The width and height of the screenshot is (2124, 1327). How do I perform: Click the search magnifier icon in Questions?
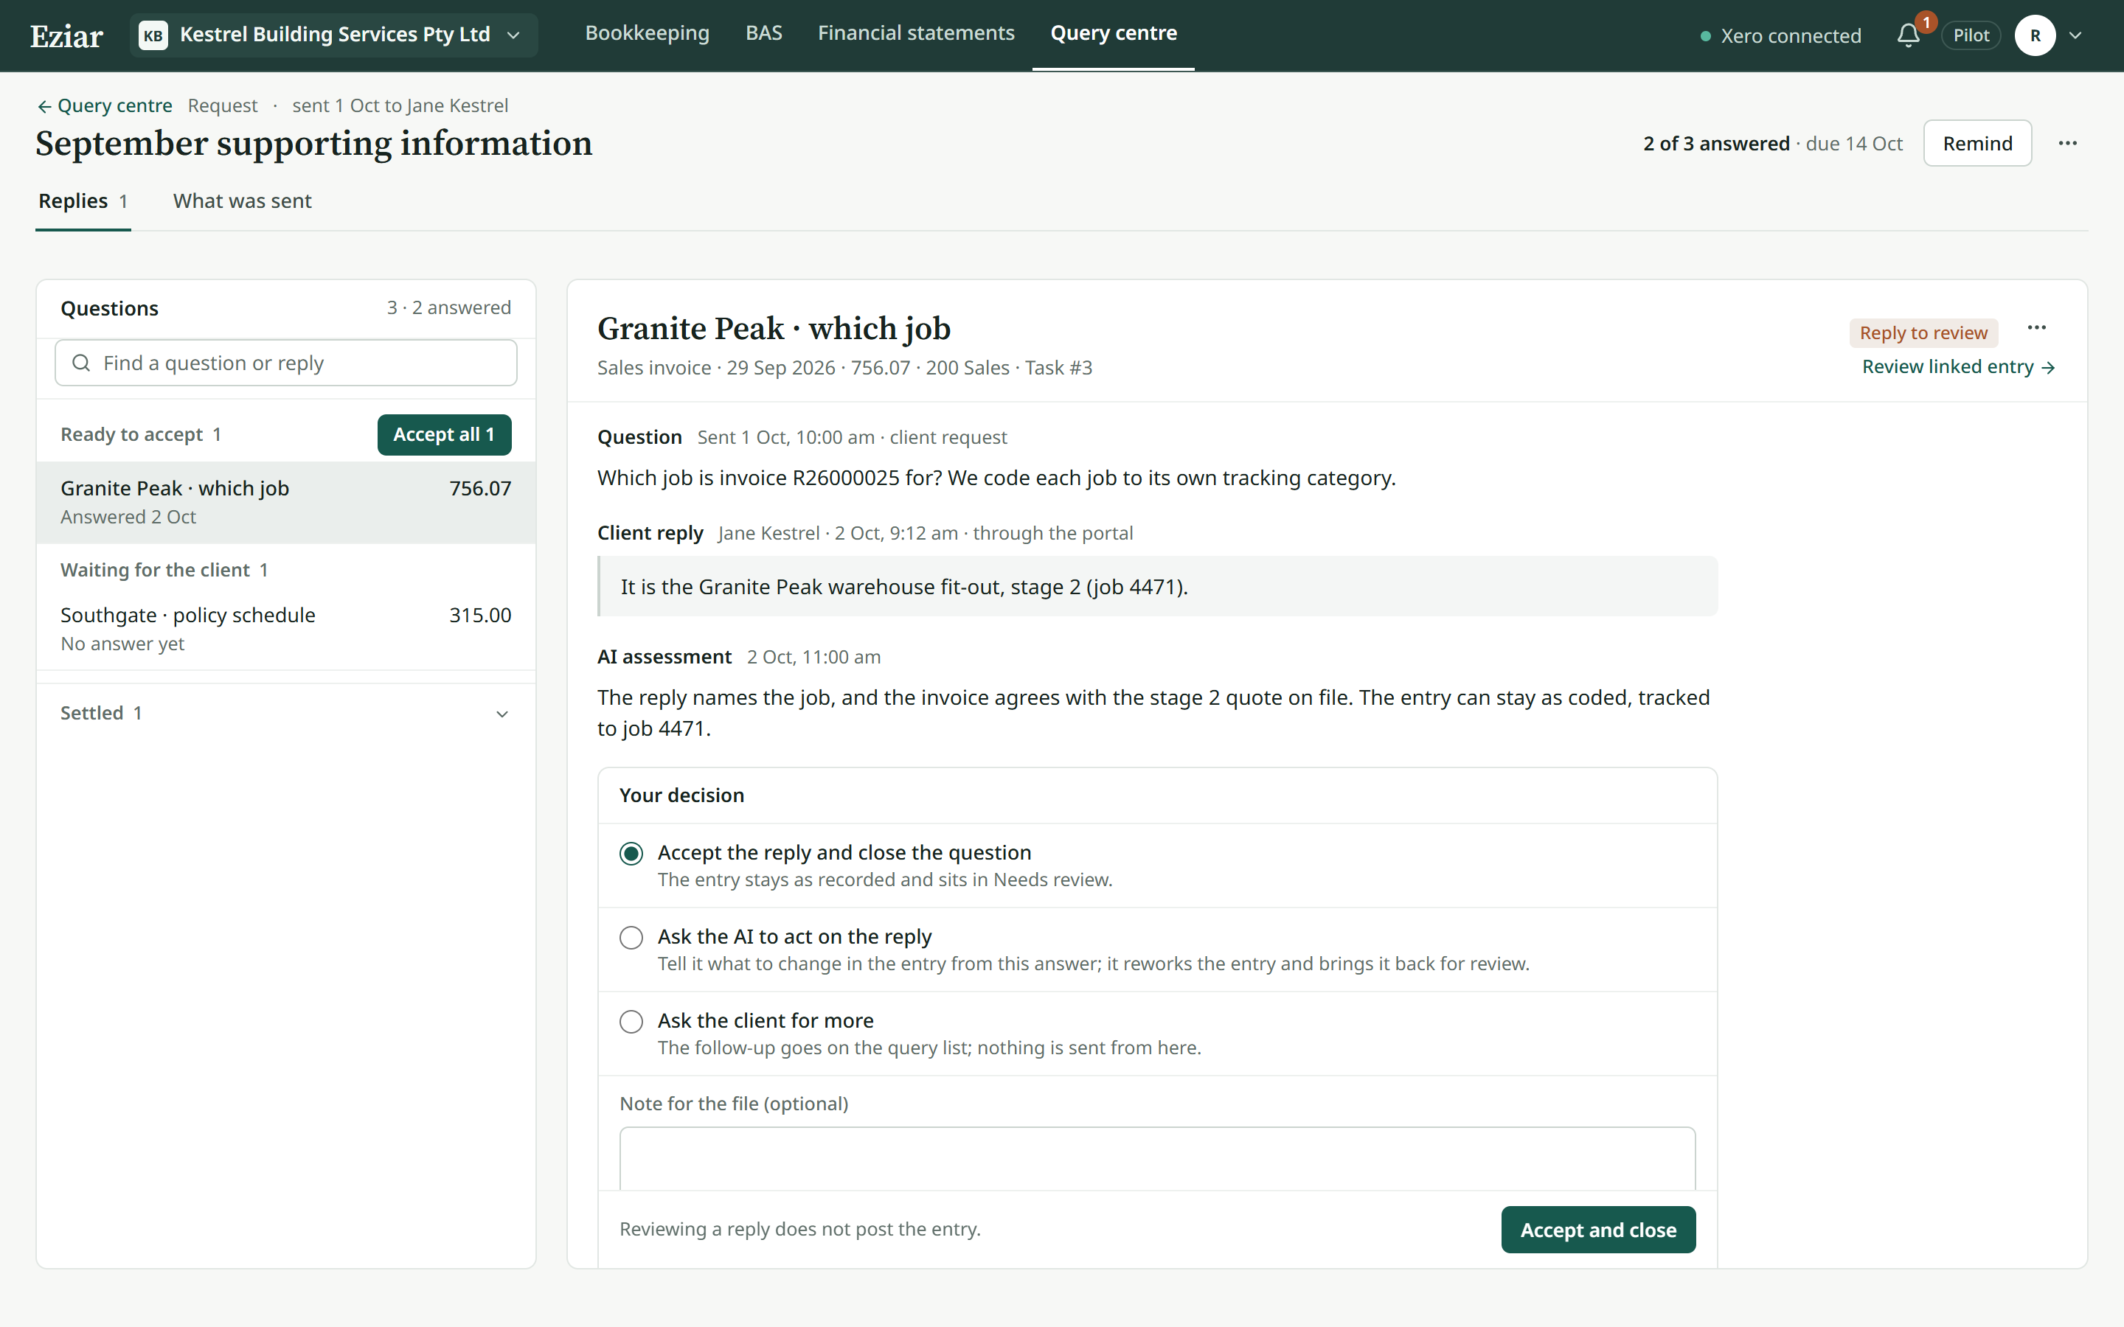(80, 363)
